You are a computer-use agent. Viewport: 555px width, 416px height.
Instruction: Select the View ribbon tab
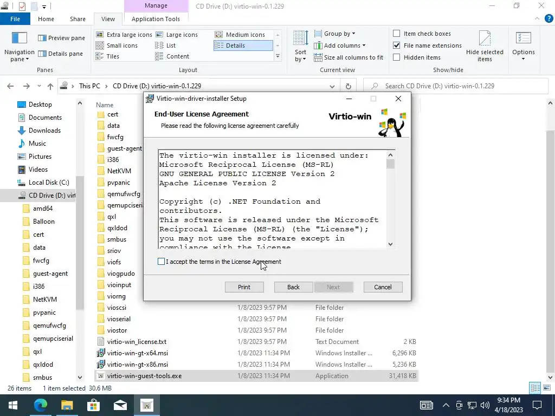[108, 19]
